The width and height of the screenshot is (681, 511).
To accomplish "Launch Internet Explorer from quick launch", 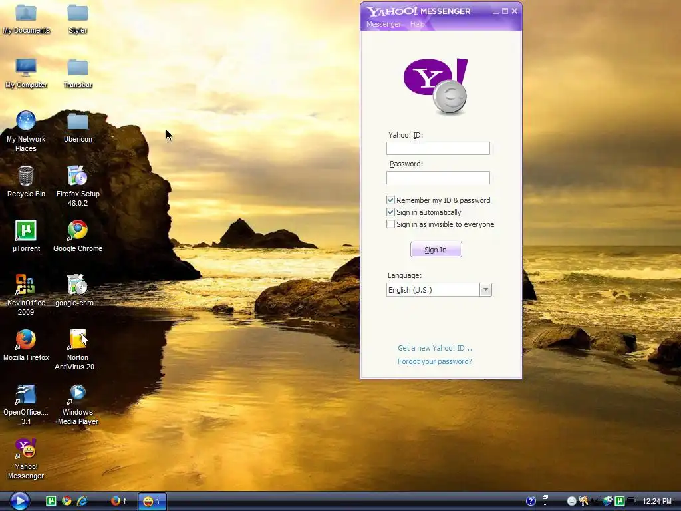I will [82, 501].
